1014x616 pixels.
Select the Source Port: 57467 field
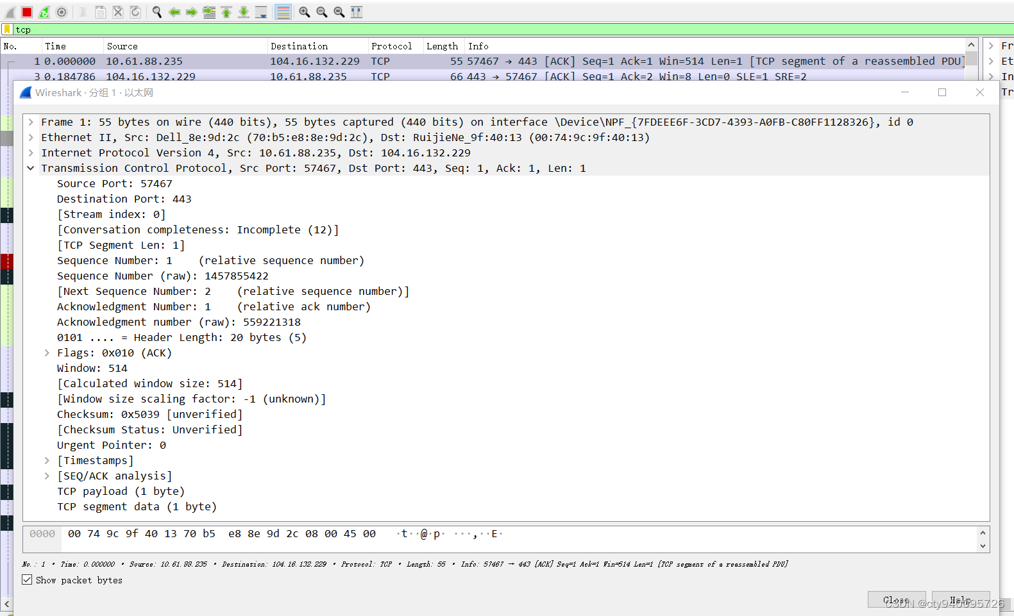tap(115, 183)
